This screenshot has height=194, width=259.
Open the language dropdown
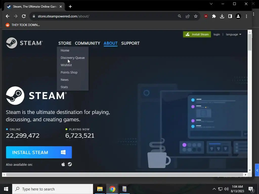(x=233, y=34)
